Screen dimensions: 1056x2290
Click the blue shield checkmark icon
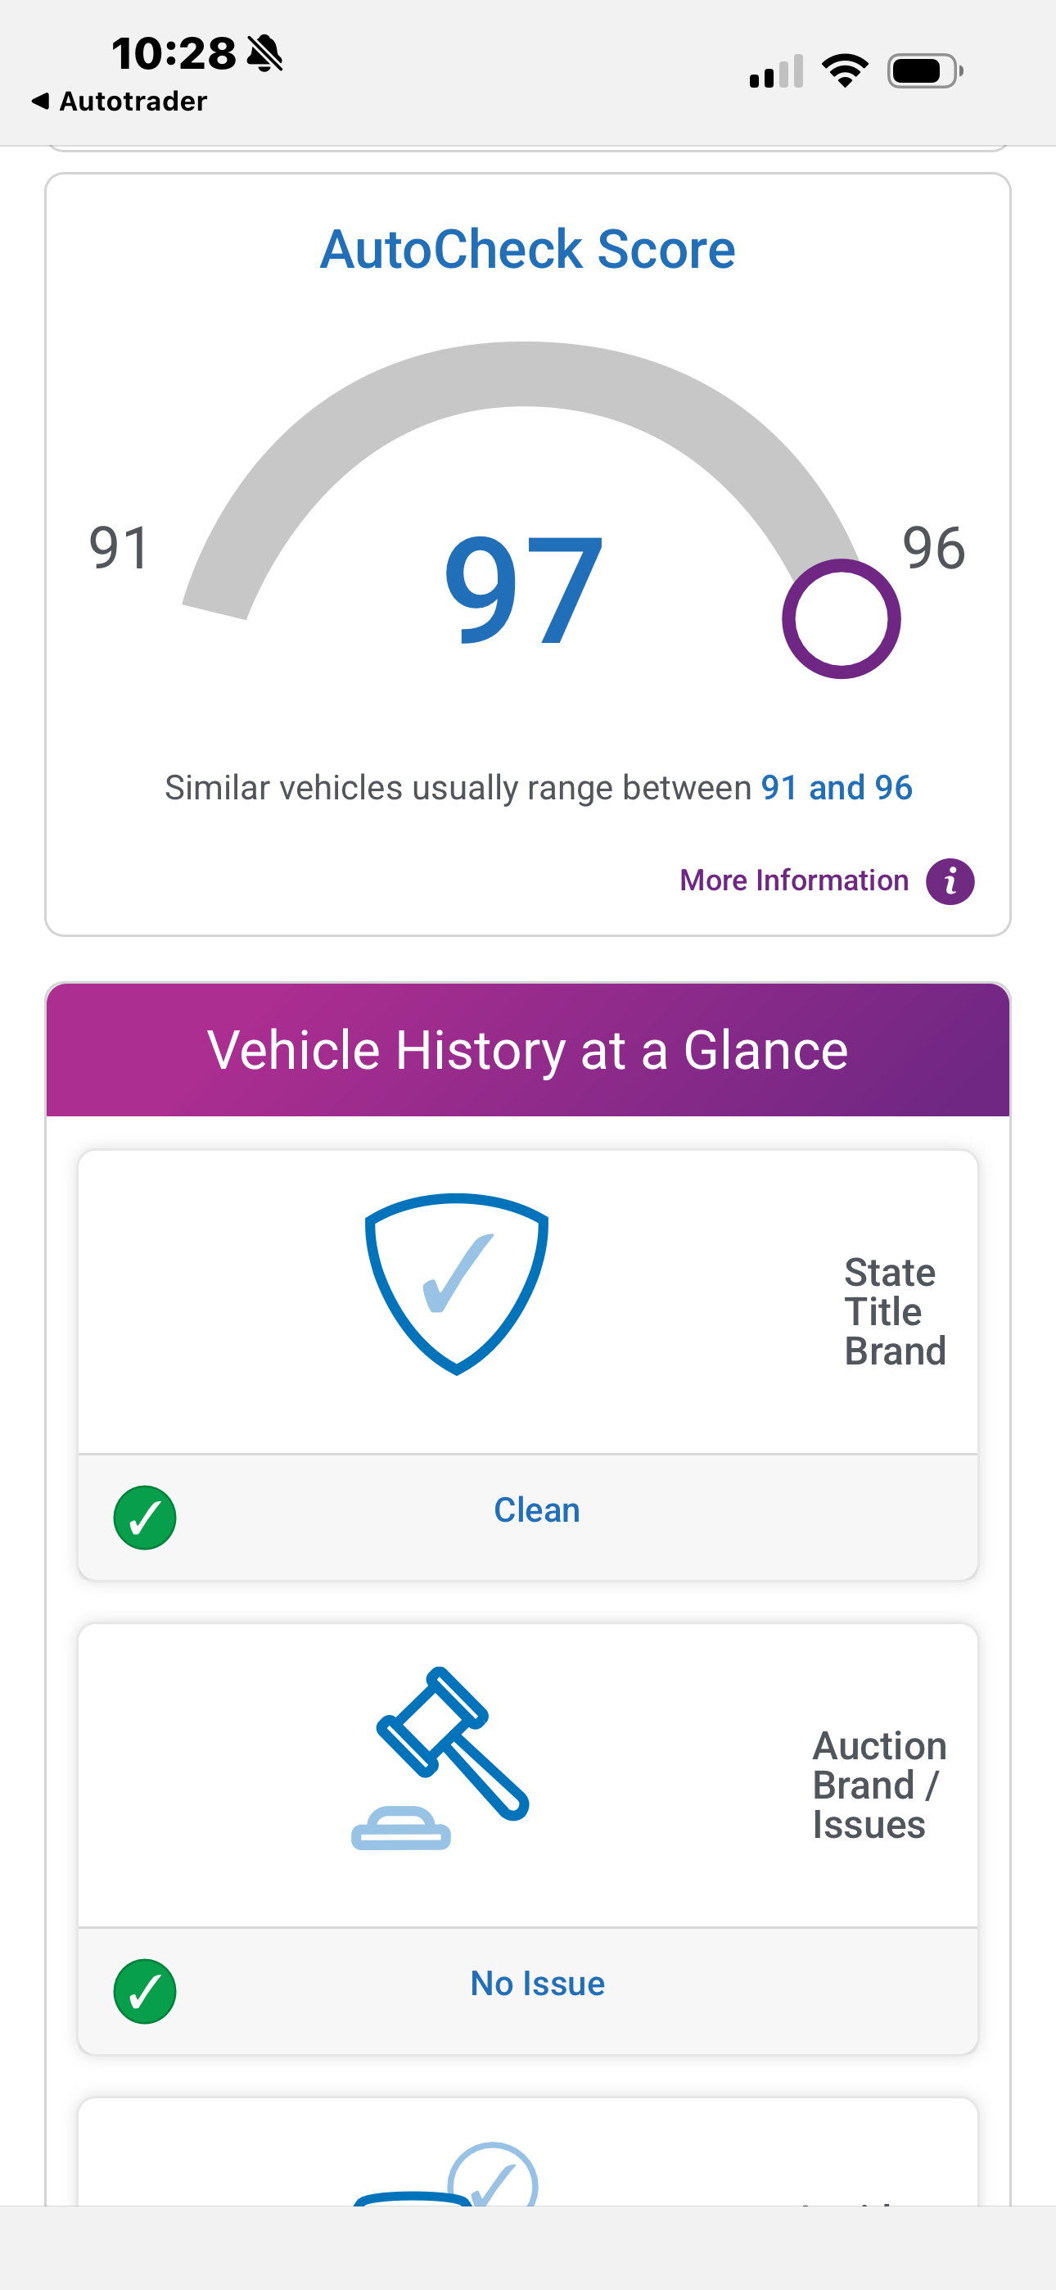(456, 1283)
